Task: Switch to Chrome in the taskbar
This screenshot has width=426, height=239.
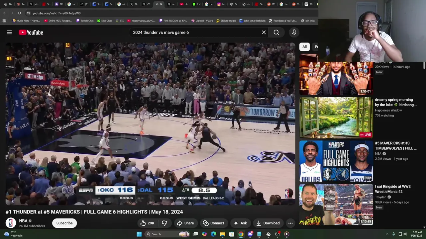Action: coord(241,234)
